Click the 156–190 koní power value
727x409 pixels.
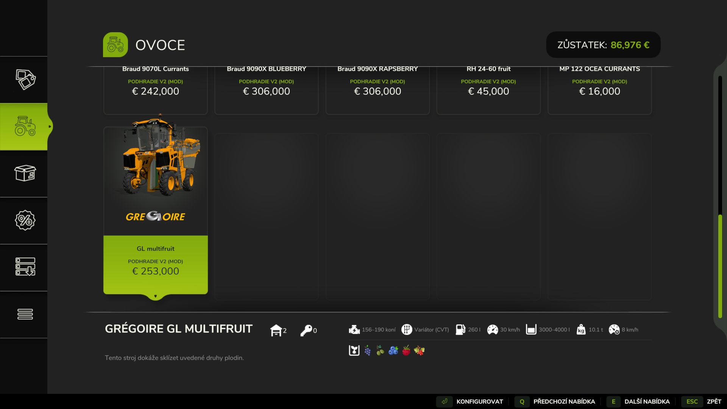pyautogui.click(x=379, y=330)
